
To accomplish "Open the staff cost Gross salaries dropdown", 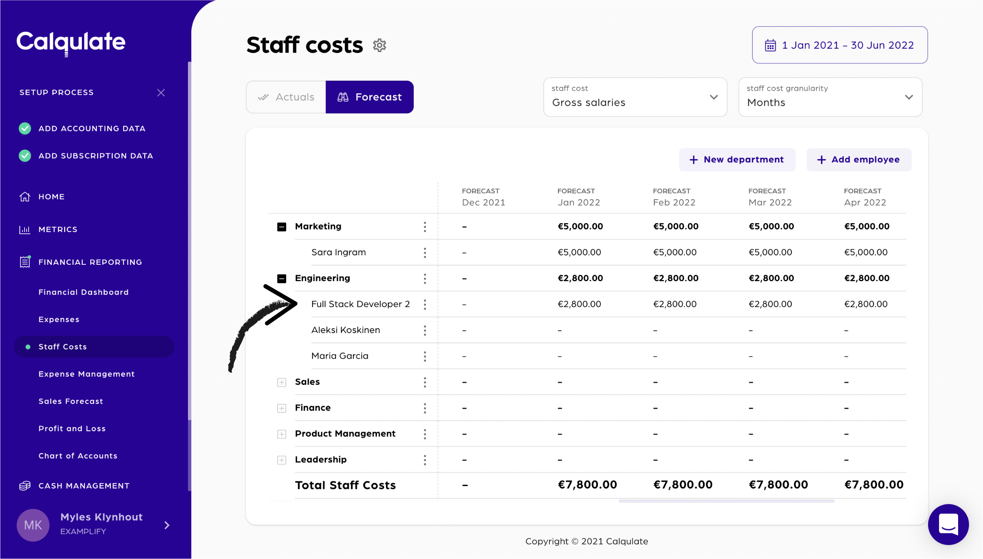I will [x=635, y=97].
